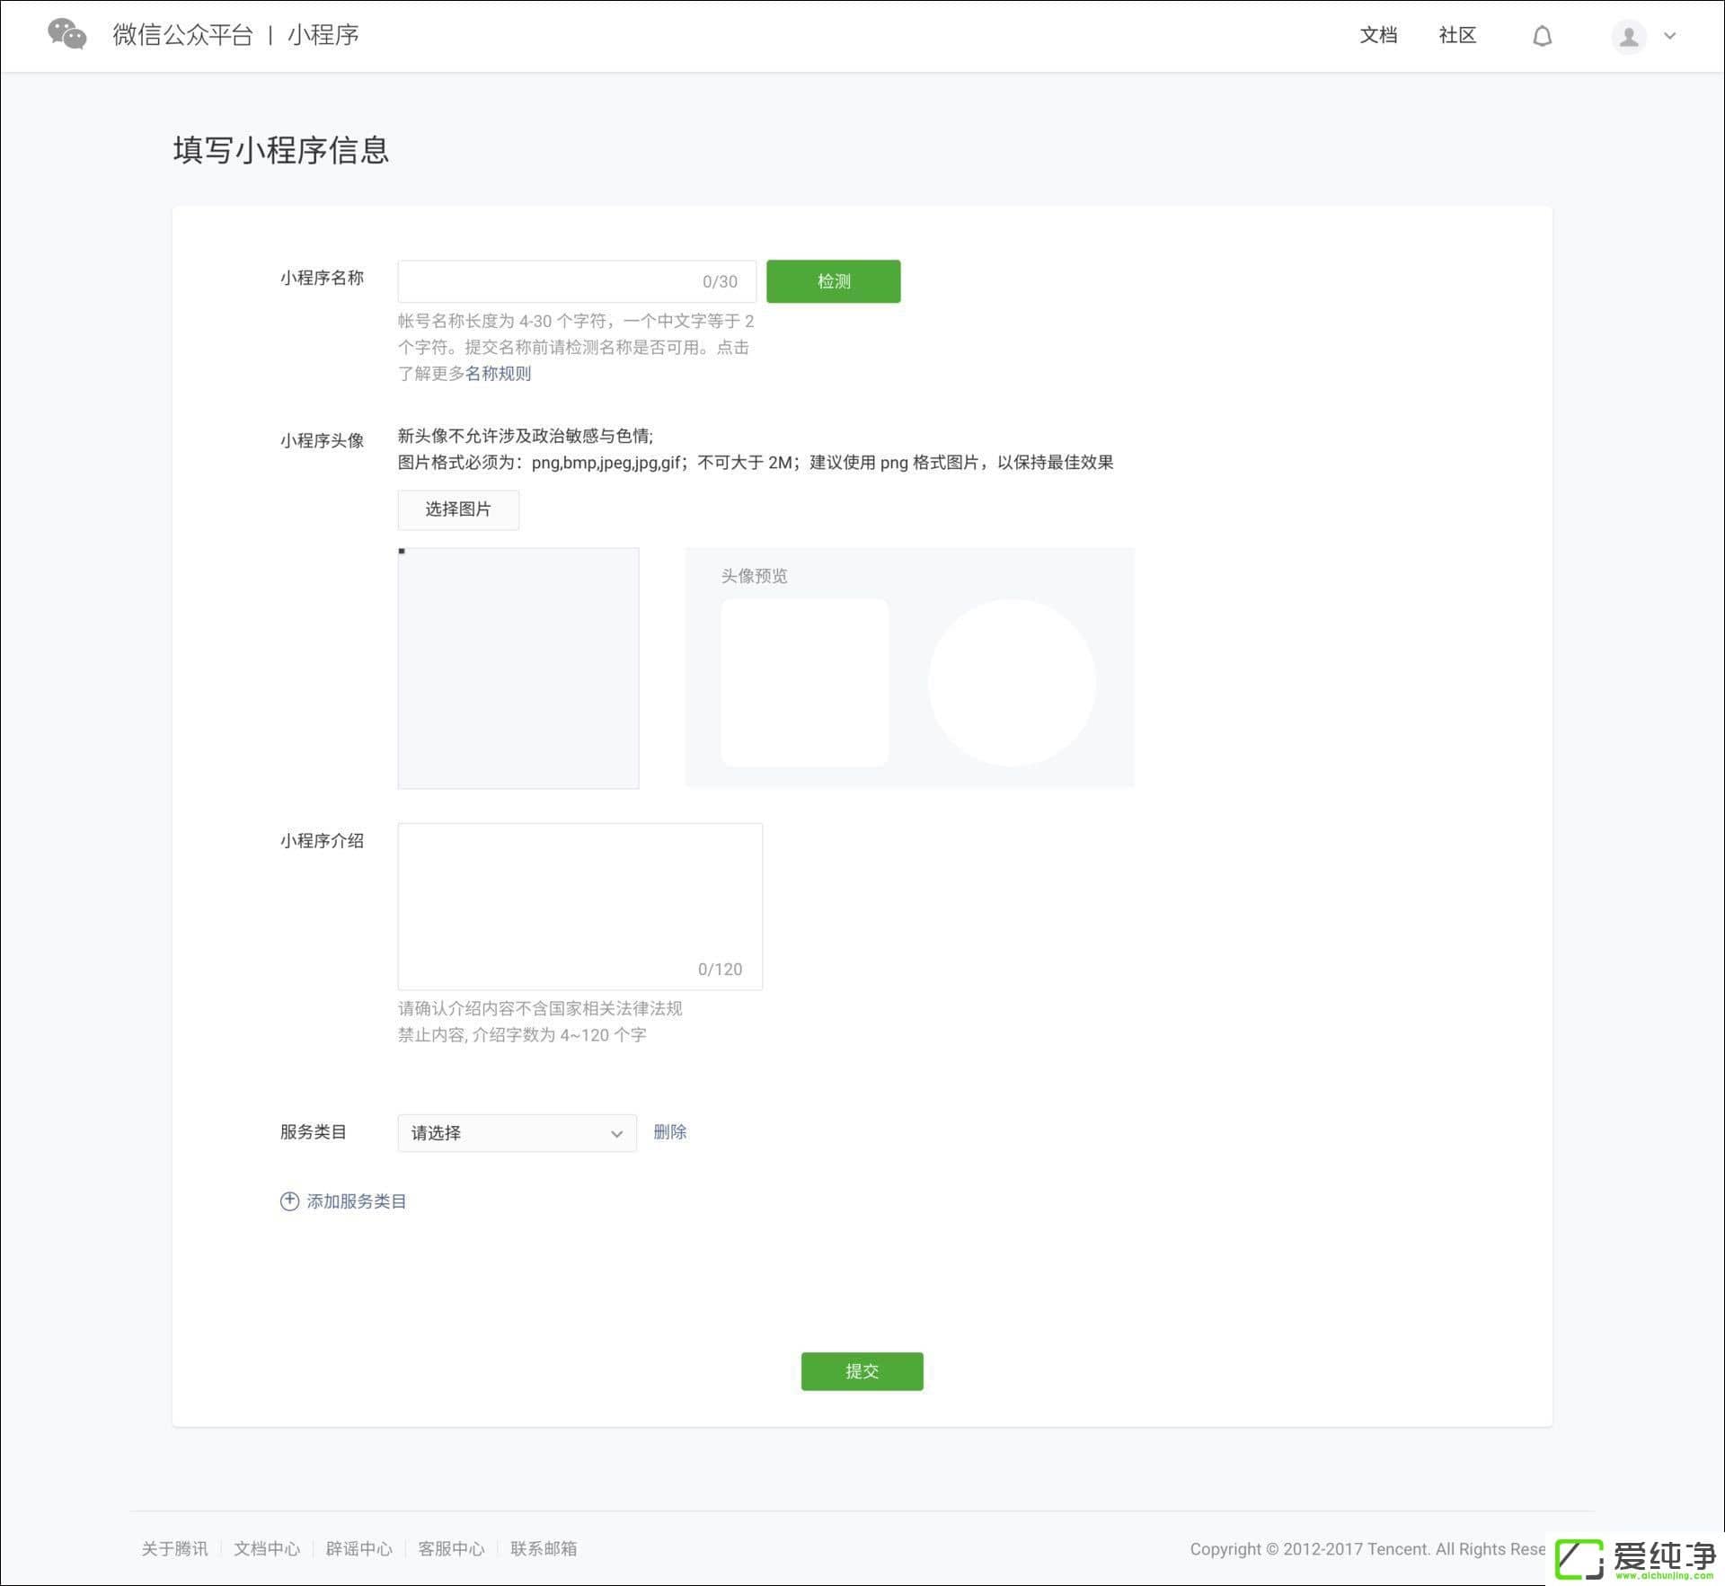Click the user avatar icon
Viewport: 1725px width, 1586px height.
[1628, 37]
